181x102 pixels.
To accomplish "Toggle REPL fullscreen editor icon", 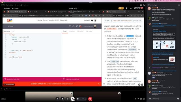I will [70, 26].
